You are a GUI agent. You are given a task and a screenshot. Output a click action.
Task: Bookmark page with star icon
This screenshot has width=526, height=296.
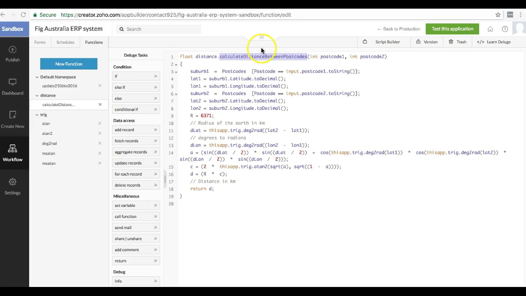click(498, 15)
